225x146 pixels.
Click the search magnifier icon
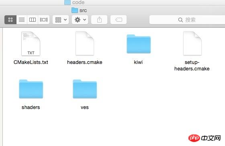click(180, 20)
